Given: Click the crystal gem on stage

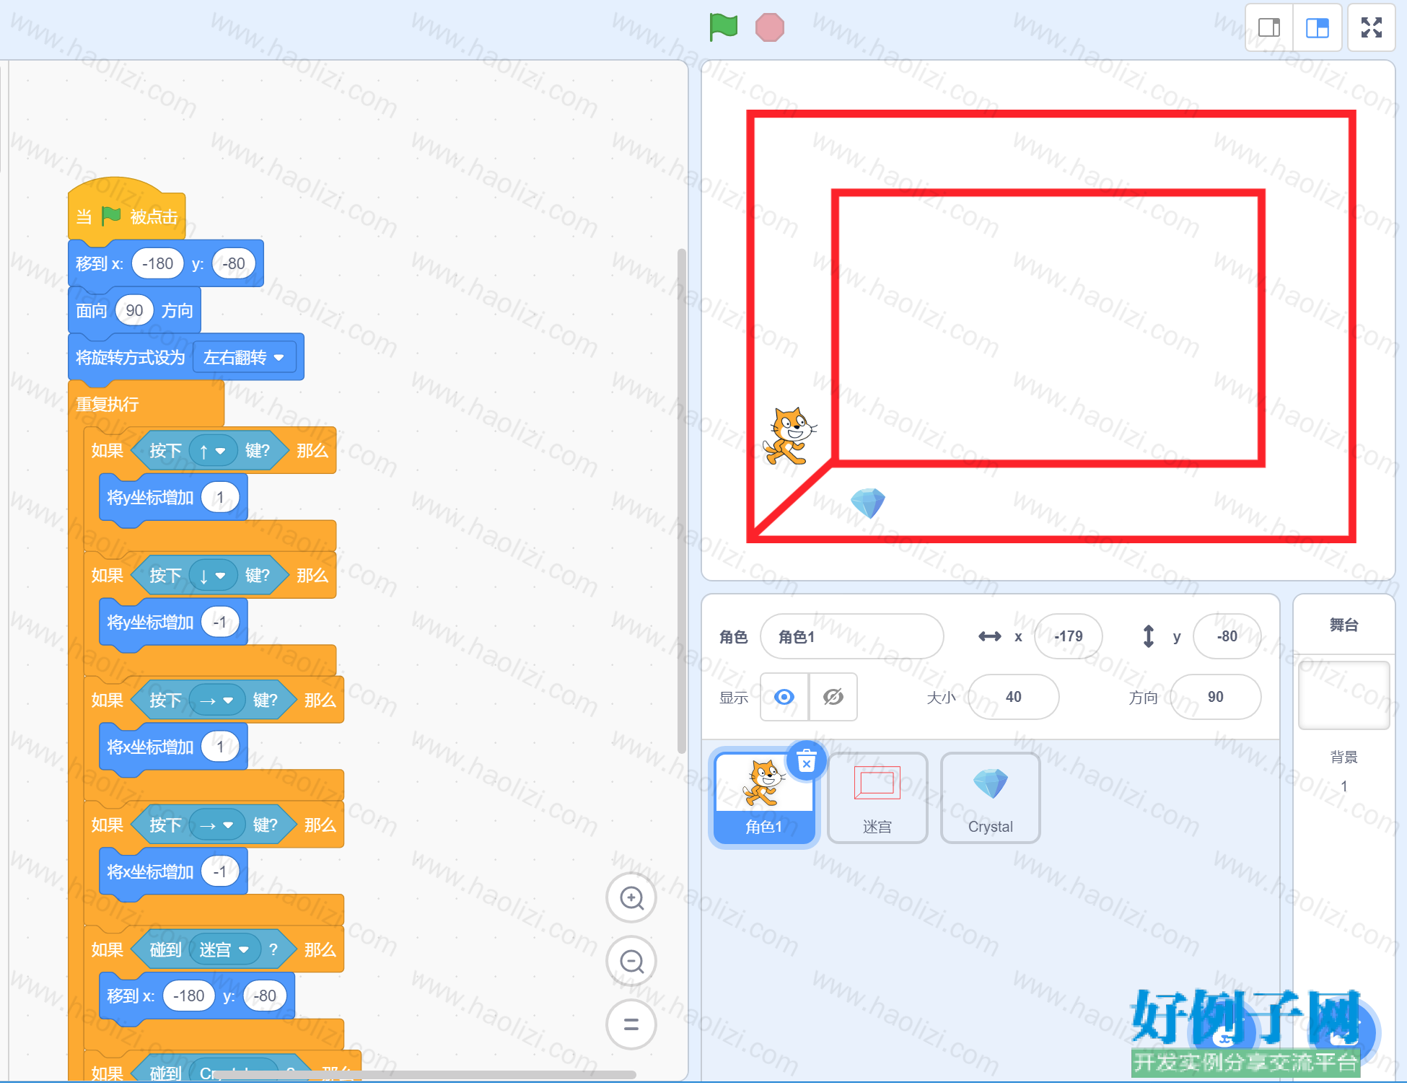Looking at the screenshot, I should [868, 503].
